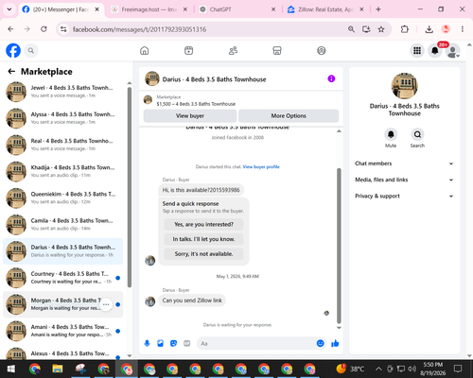The width and height of the screenshot is (473, 378).
Task: Open the browser extensions puzzle icon
Action: point(405,29)
